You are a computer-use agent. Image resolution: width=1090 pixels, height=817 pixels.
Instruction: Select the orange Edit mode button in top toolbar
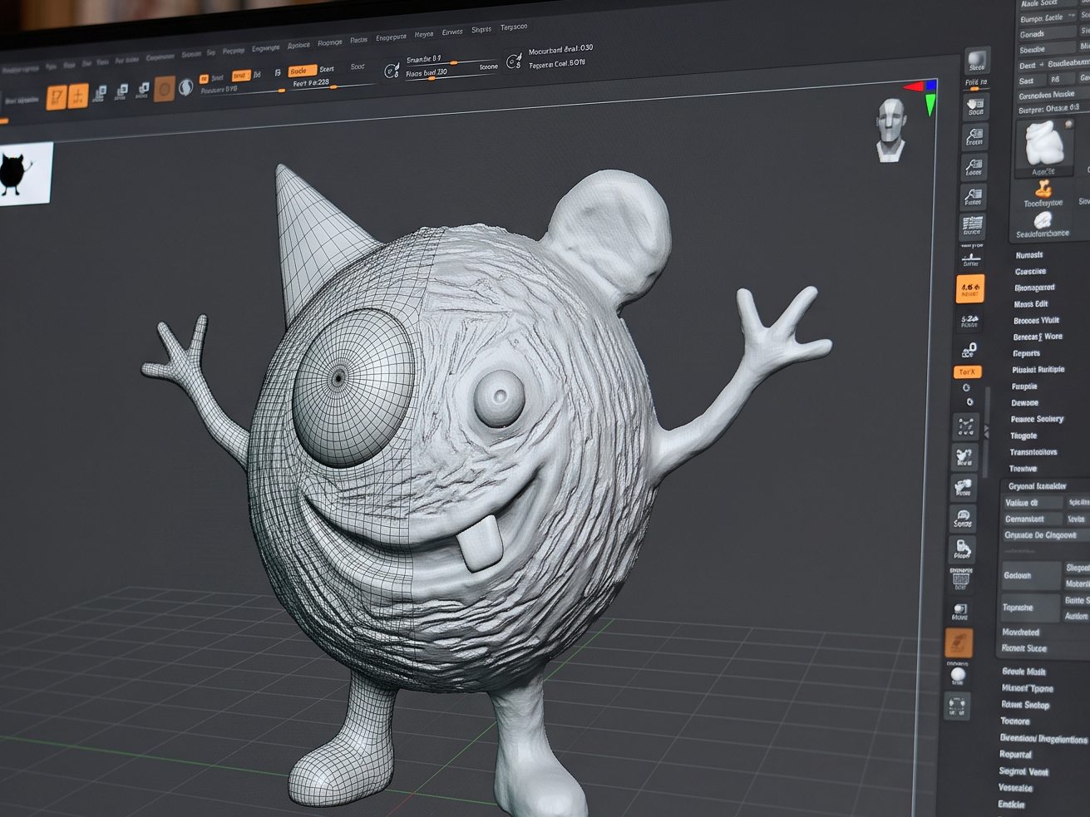click(57, 97)
